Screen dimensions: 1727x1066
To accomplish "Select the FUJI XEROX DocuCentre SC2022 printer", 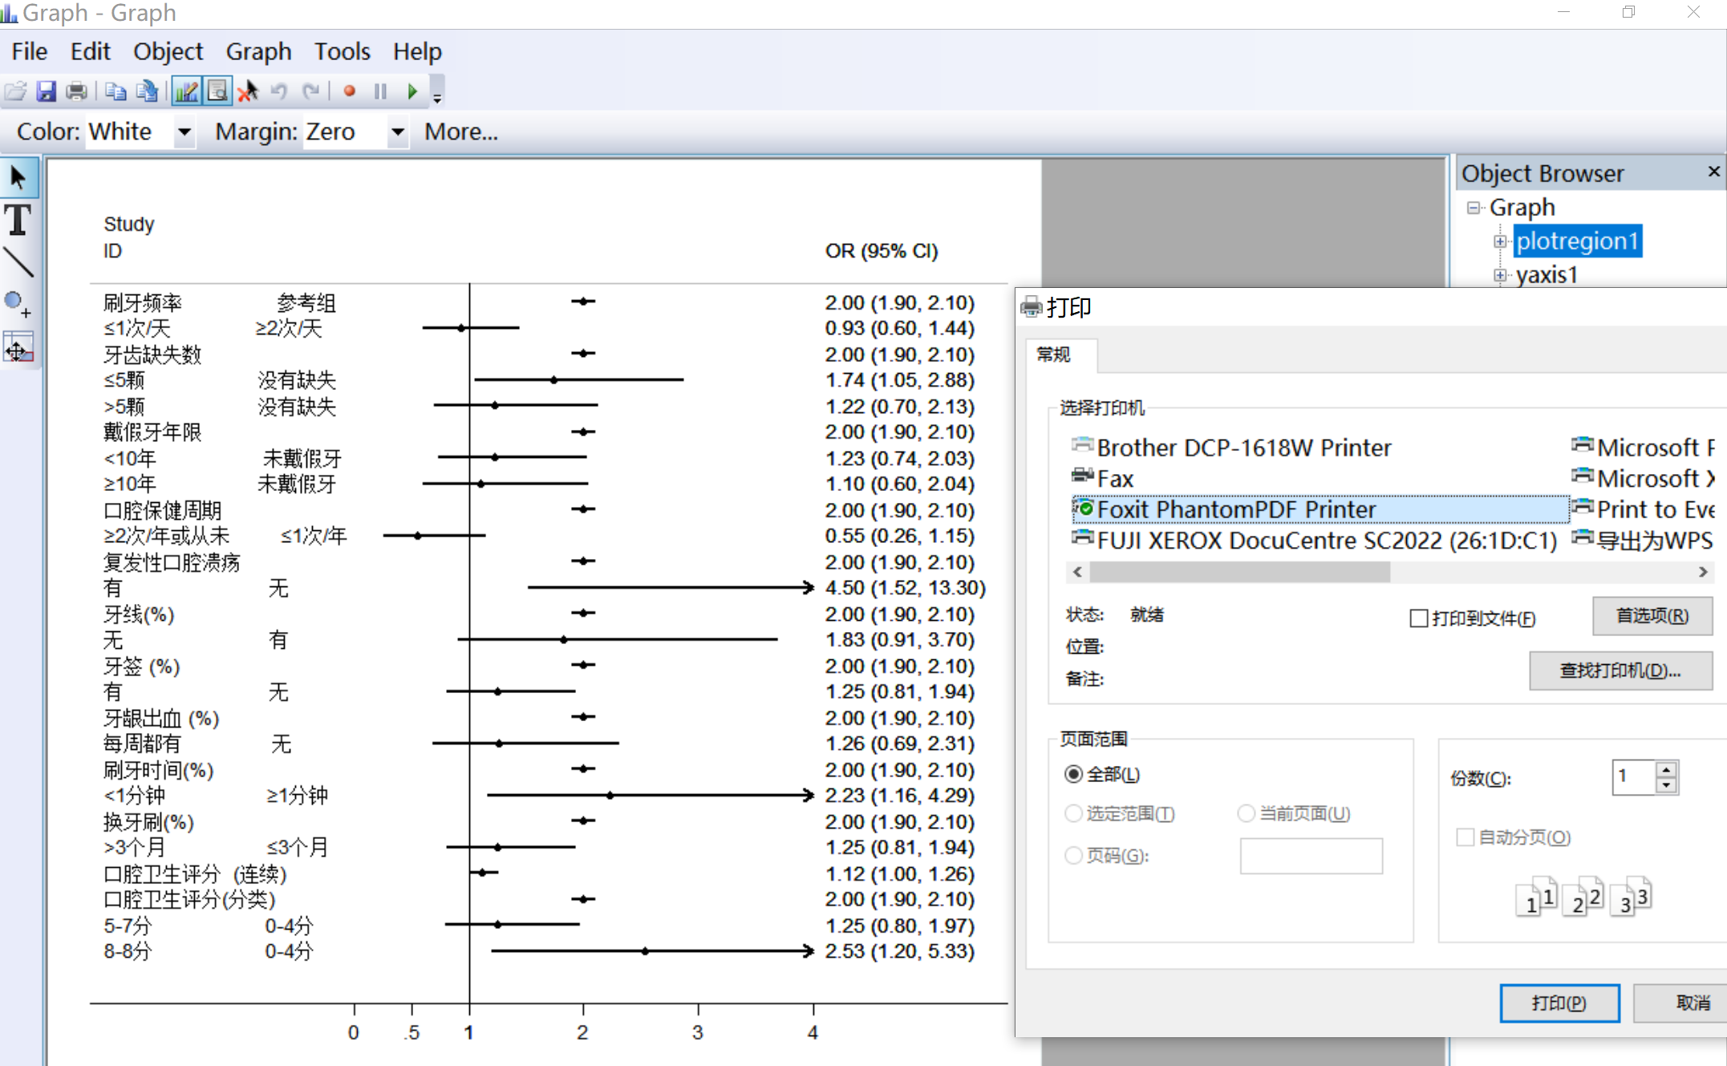I will pyautogui.click(x=1315, y=541).
